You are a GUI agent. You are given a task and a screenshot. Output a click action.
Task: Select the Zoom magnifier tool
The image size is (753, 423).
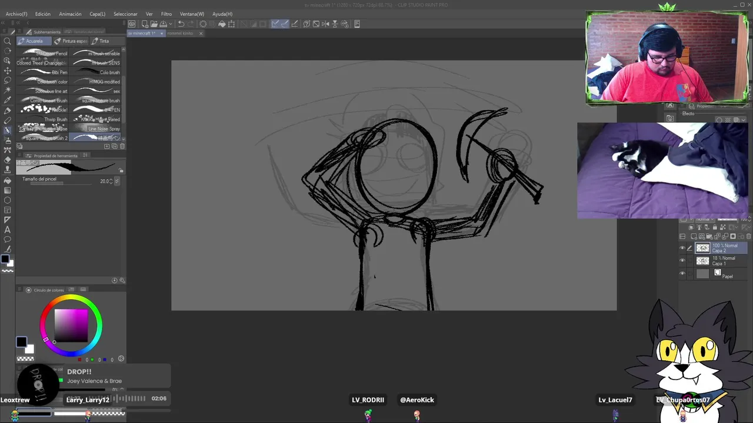coord(8,41)
